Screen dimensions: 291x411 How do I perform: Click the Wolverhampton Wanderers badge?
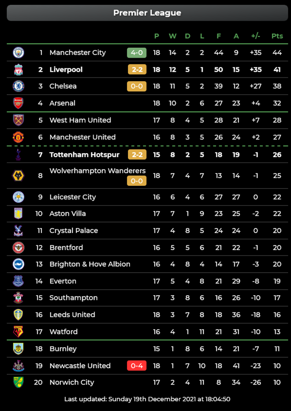(18, 175)
